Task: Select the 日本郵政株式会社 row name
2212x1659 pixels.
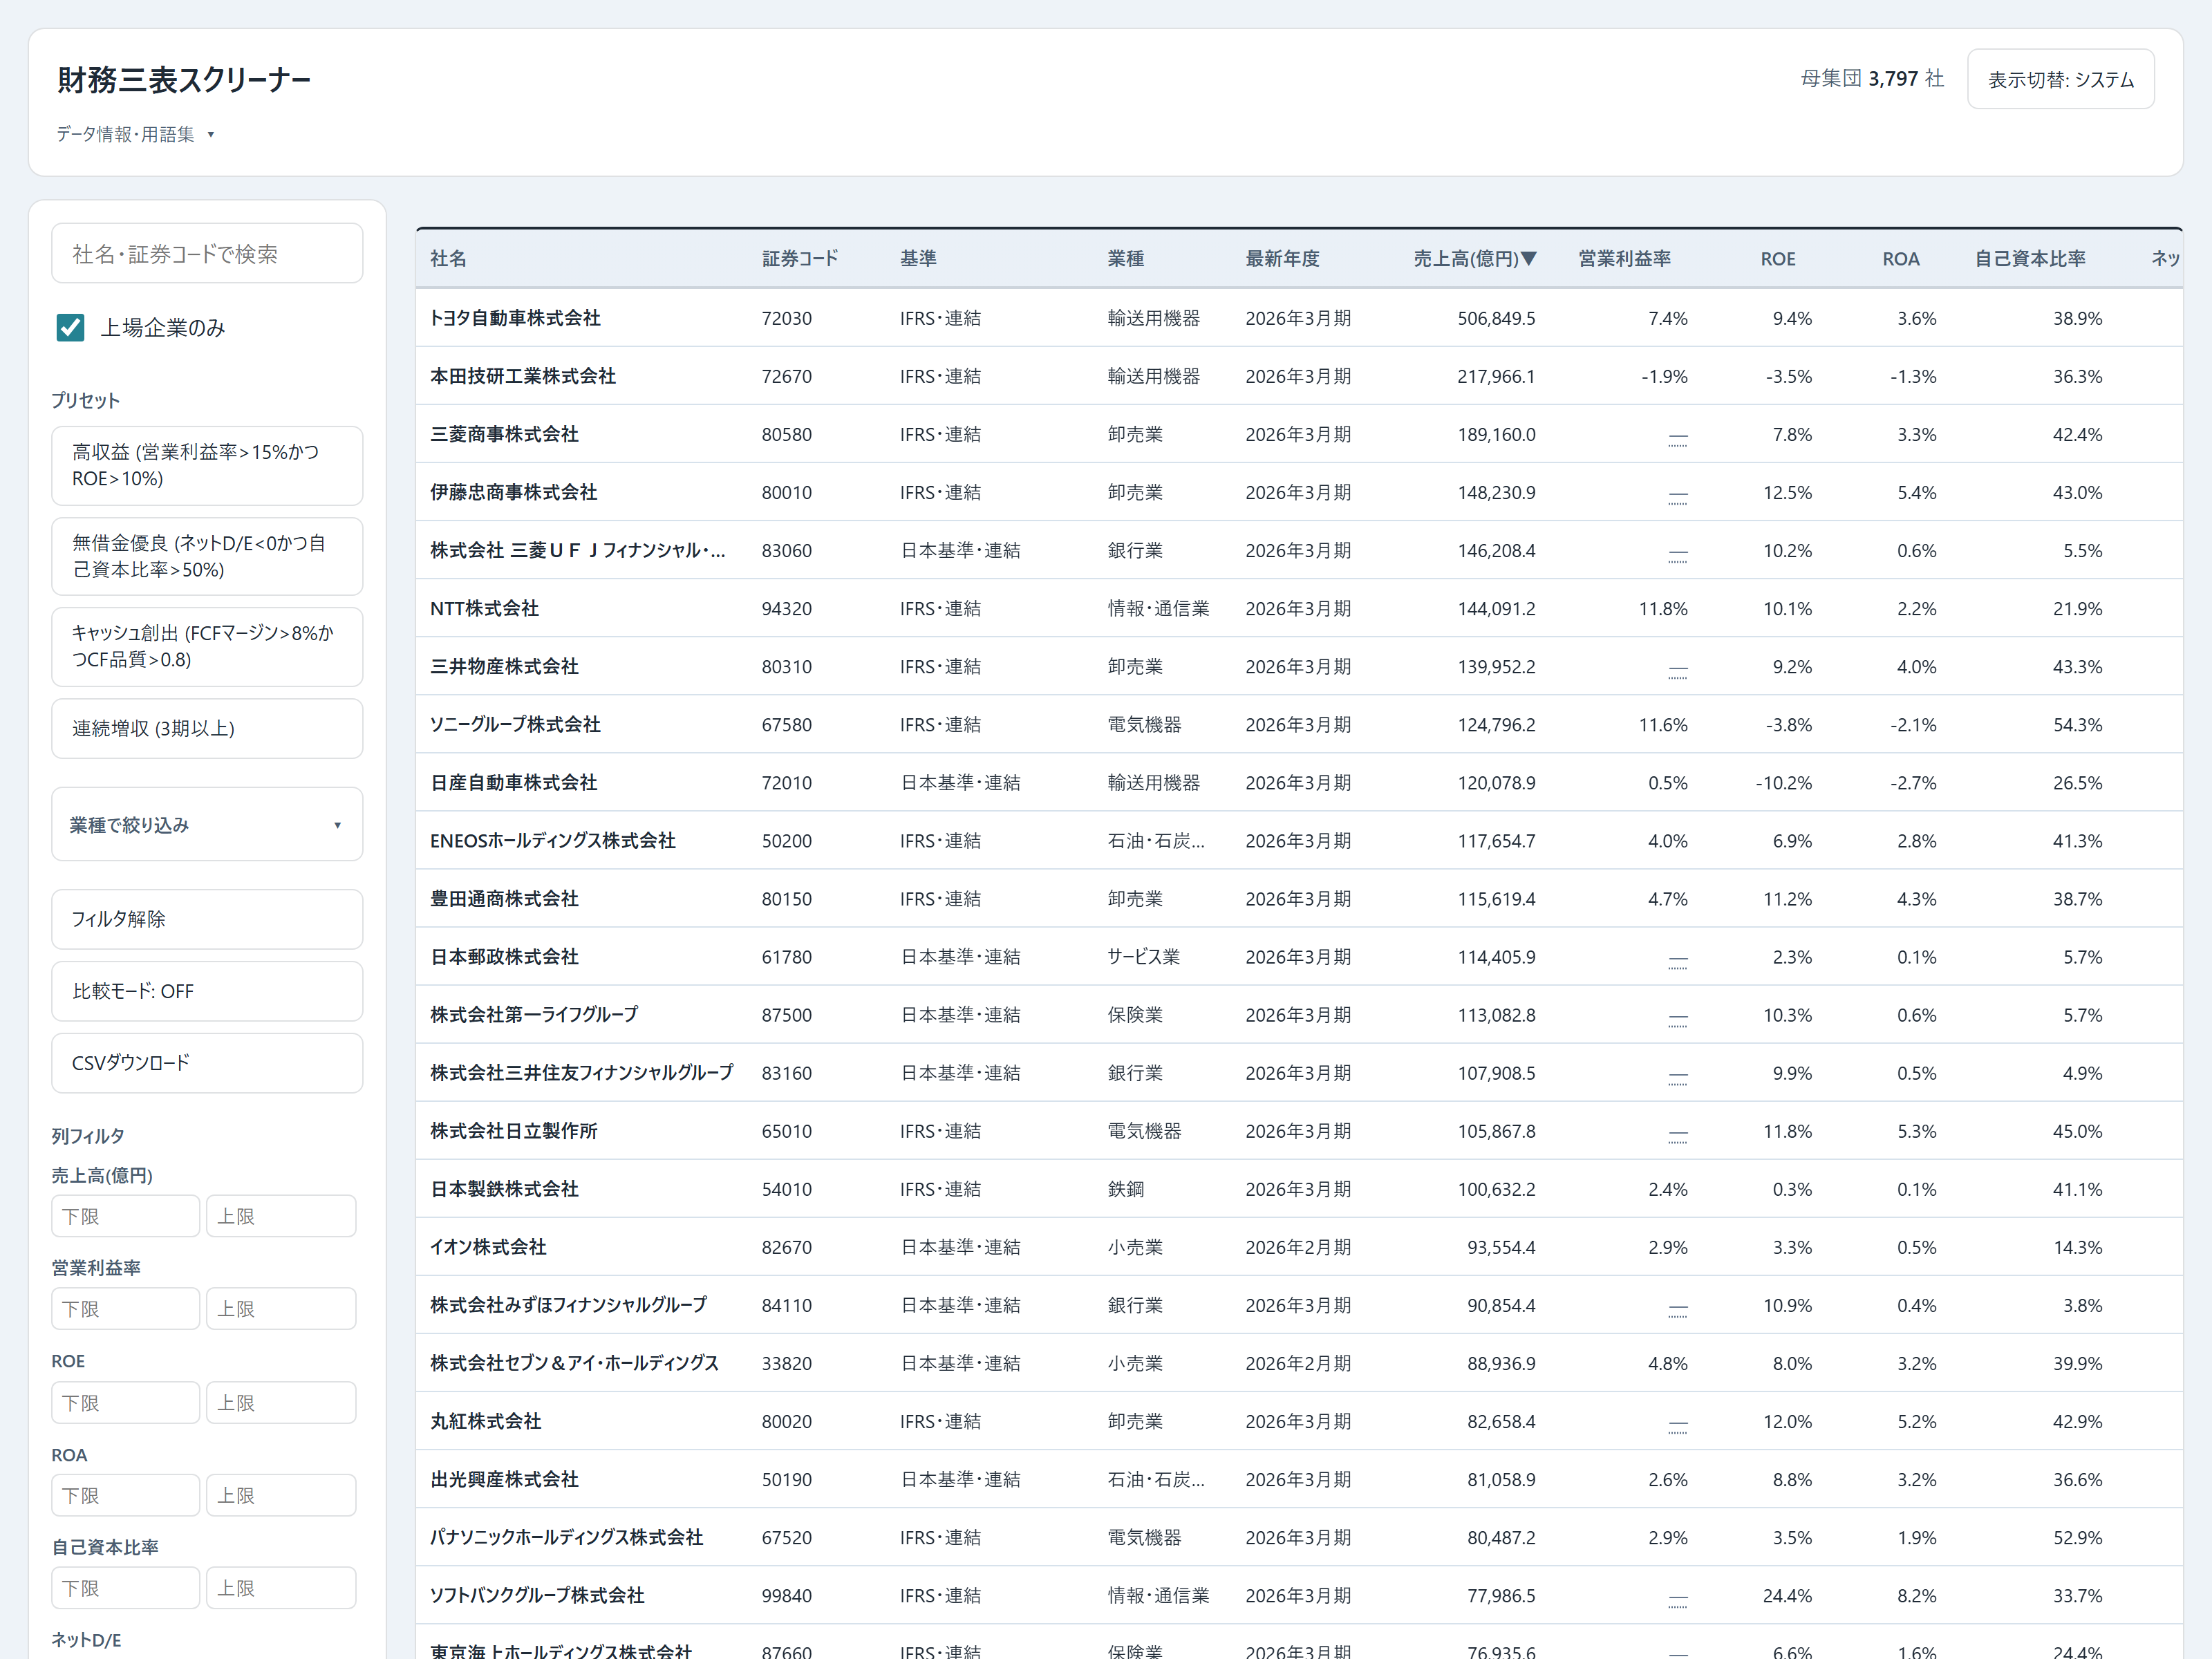Action: click(505, 956)
